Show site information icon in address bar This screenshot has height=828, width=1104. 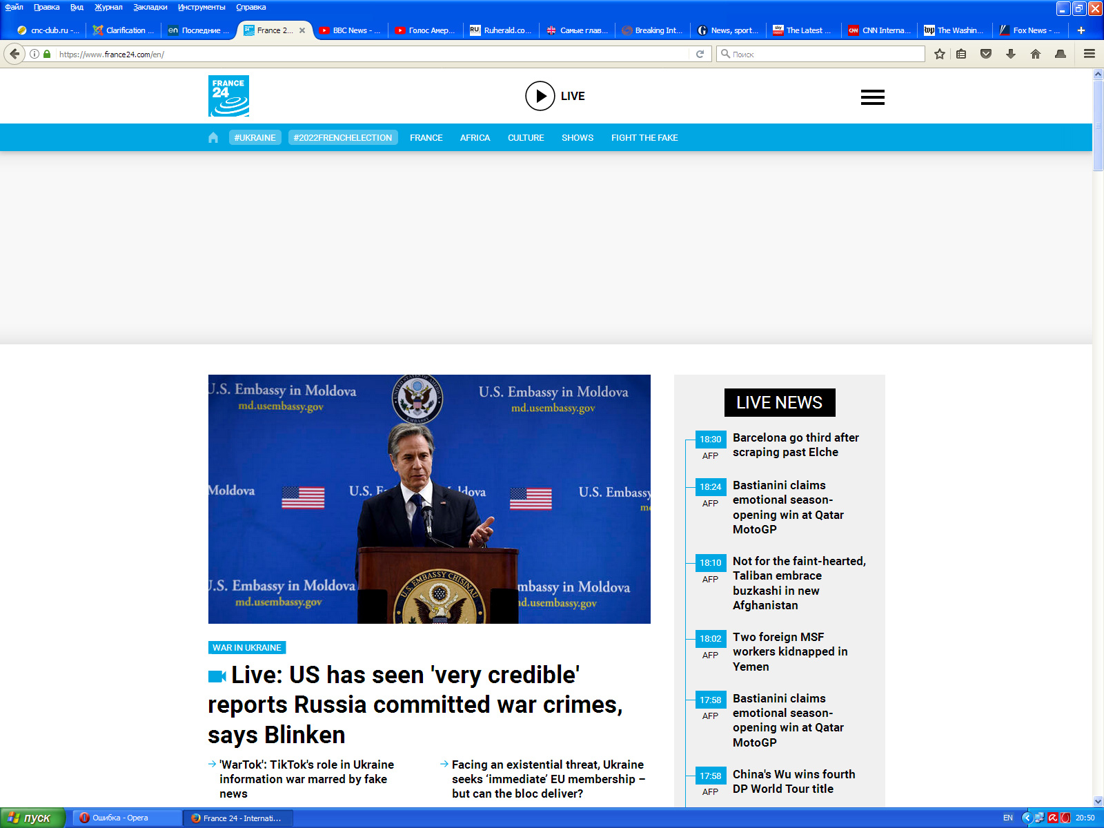tap(34, 54)
